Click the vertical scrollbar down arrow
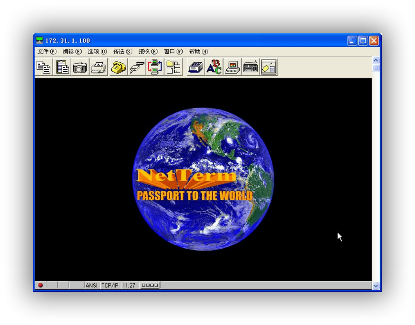This screenshot has width=415, height=325. click(375, 286)
